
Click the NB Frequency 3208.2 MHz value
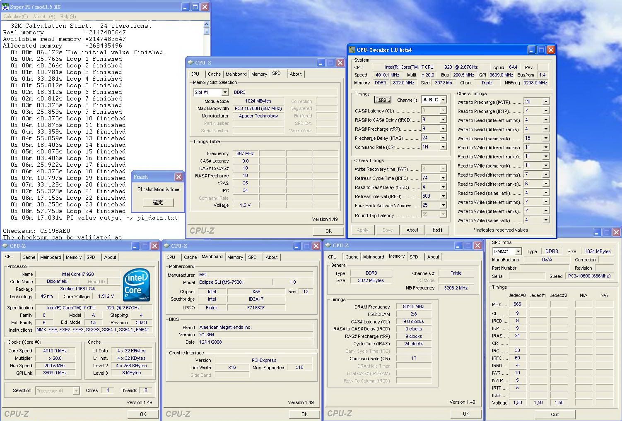tap(456, 288)
